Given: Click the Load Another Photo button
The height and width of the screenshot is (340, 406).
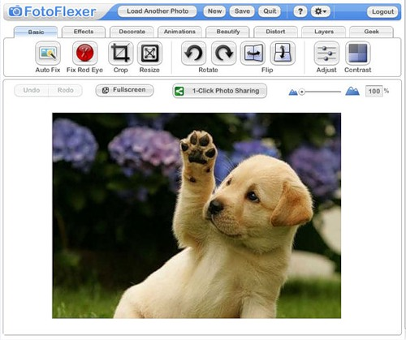Looking at the screenshot, I should [x=158, y=11].
